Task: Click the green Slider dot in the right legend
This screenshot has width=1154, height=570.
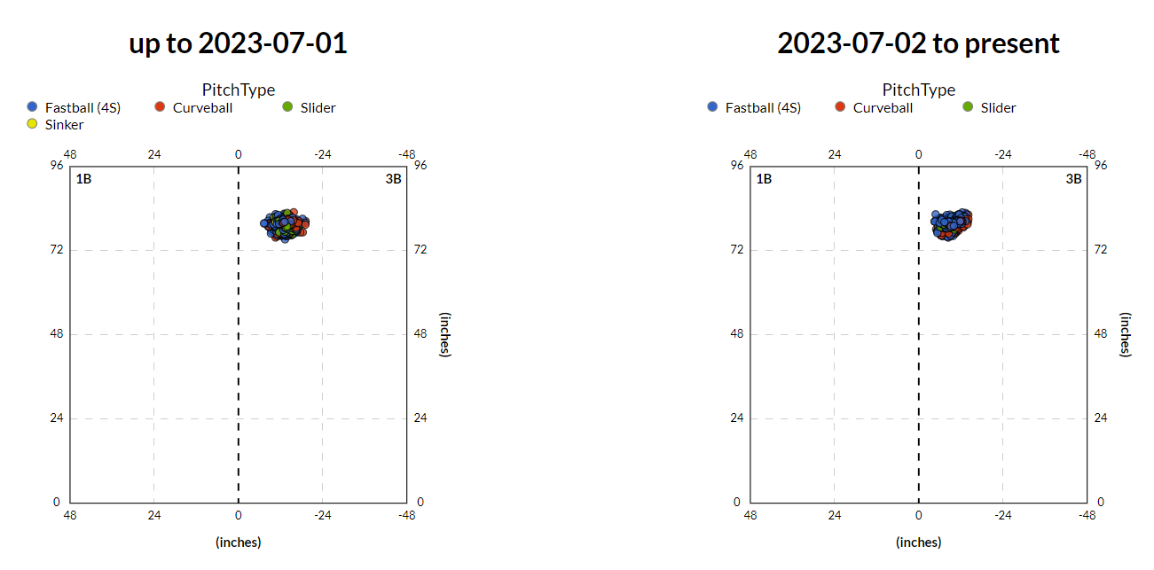Action: [x=968, y=107]
